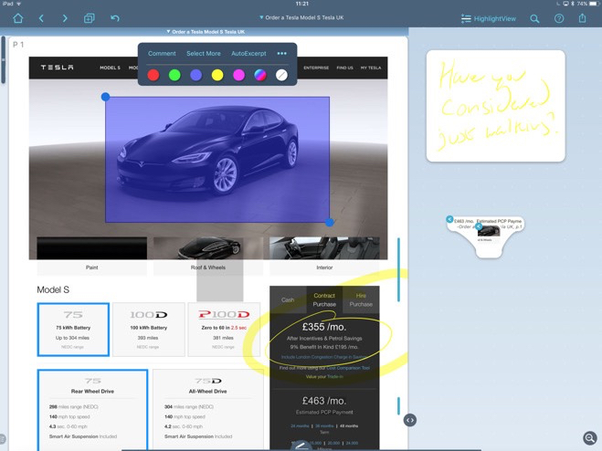The image size is (602, 451).
Task: Toggle the HighlightView mode
Action: tap(489, 18)
